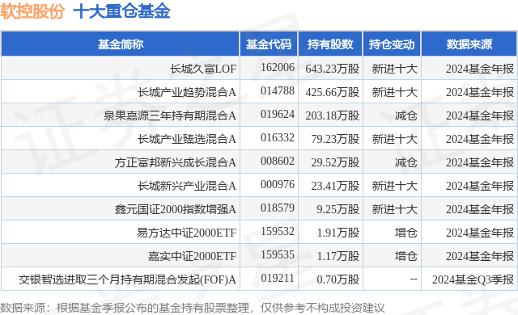
Task: Click the 基金代码 column header
Action: [x=269, y=44]
